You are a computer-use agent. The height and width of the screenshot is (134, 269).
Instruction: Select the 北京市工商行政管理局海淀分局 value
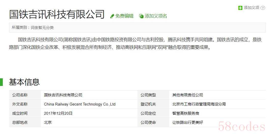(x=199, y=104)
